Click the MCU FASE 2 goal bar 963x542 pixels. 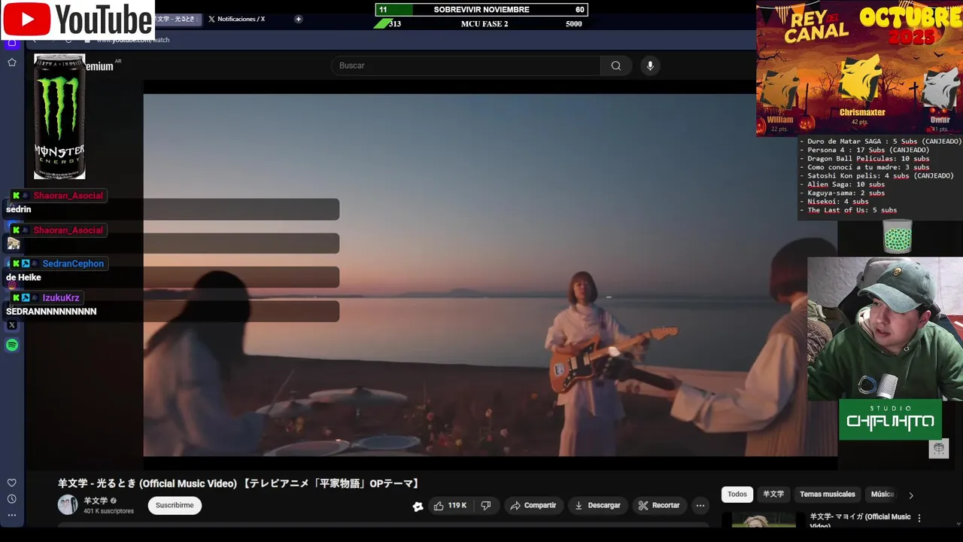481,24
